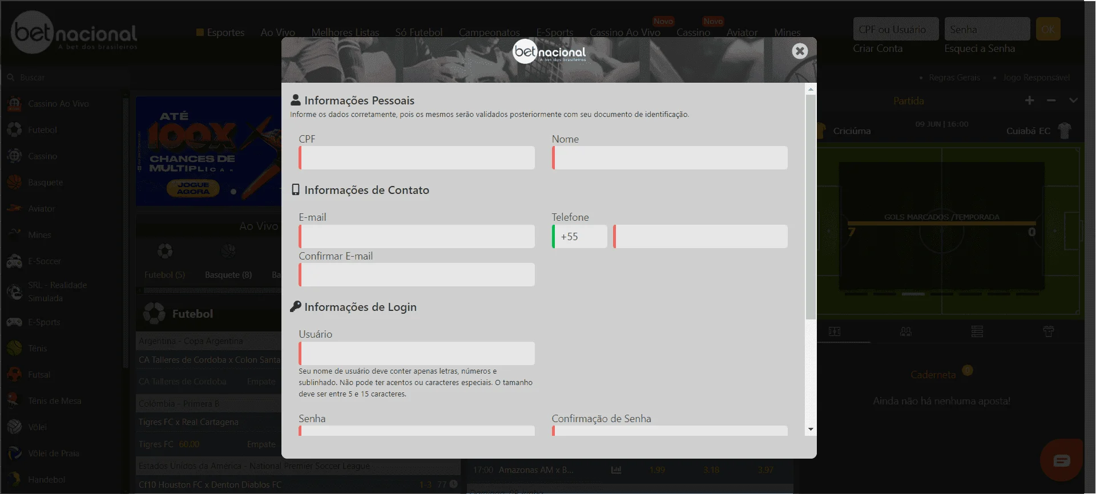Screen dimensions: 1096x494
Task: Select Aviator plane sidebar icon
Action: point(14,209)
